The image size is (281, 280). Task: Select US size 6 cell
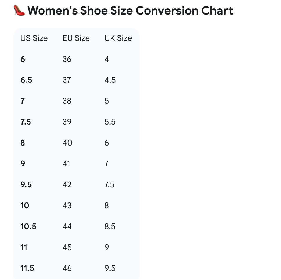pyautogui.click(x=23, y=59)
